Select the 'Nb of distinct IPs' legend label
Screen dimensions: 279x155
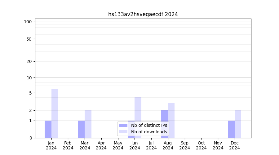coord(149,125)
